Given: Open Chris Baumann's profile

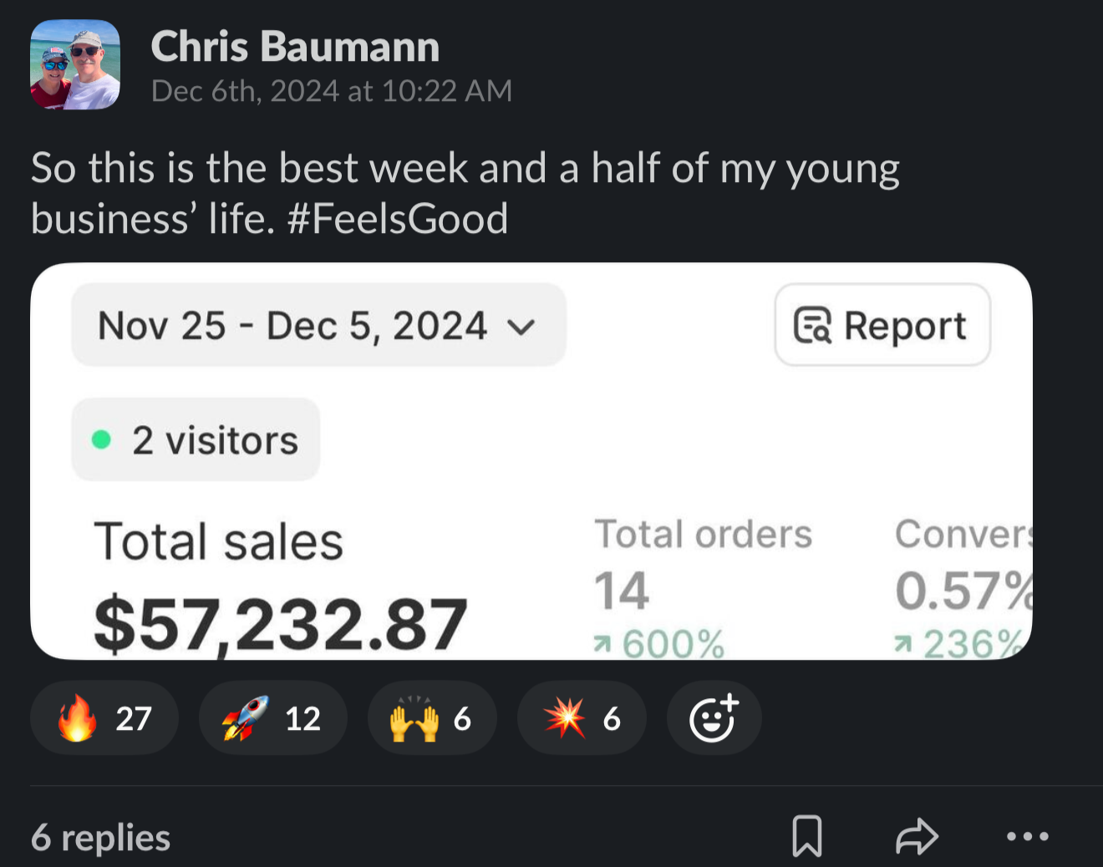Looking at the screenshot, I should click(295, 47).
